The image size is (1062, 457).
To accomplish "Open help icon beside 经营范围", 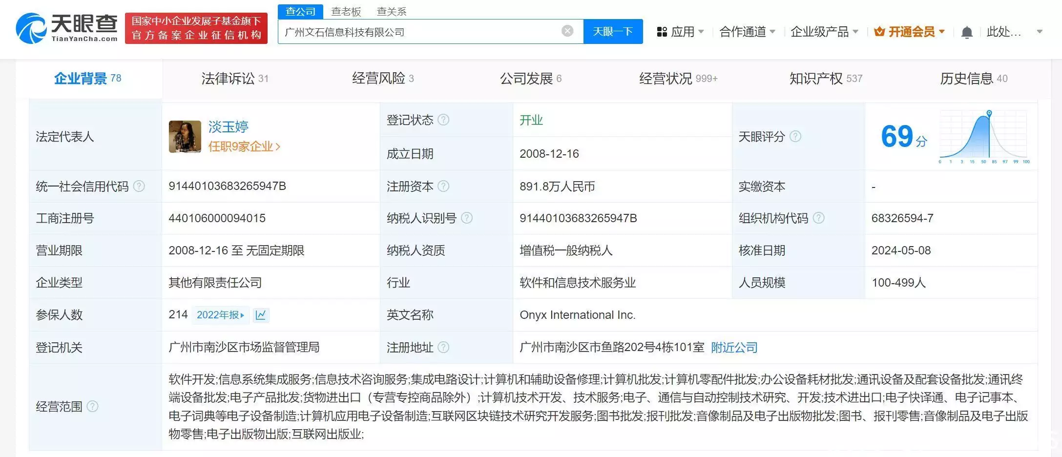I will click(92, 406).
